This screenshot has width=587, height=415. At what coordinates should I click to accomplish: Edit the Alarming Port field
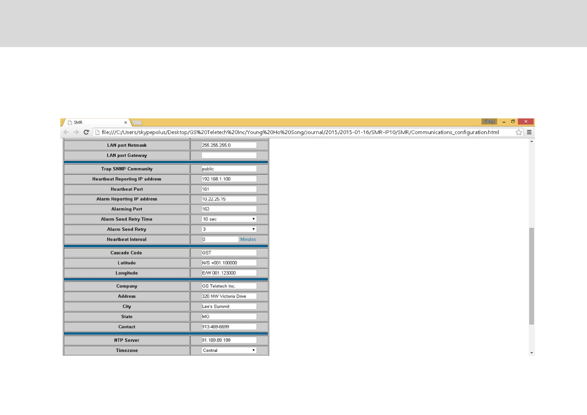click(x=229, y=209)
